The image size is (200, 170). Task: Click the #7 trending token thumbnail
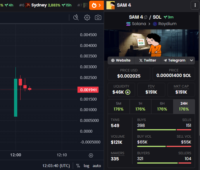tap(85, 5)
